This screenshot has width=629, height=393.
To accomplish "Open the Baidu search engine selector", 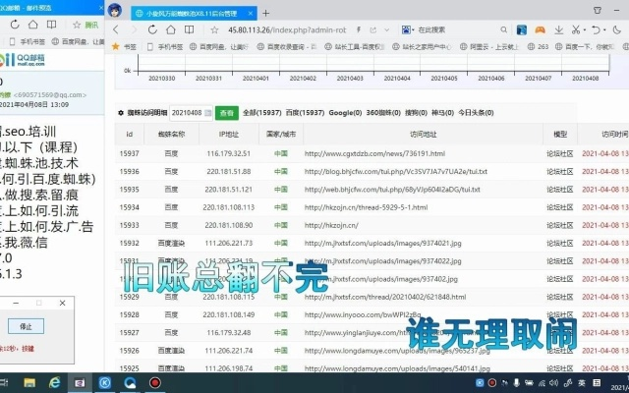I will (x=408, y=29).
